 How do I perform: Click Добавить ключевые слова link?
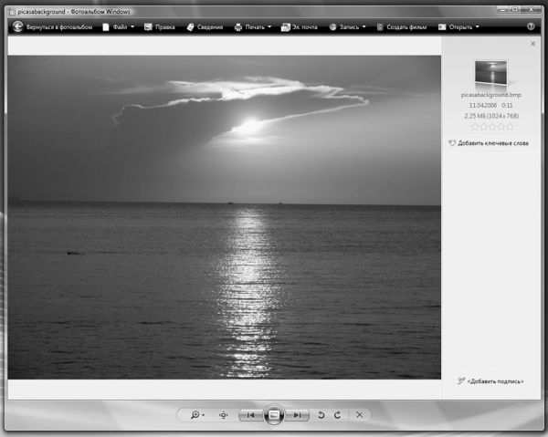click(494, 143)
